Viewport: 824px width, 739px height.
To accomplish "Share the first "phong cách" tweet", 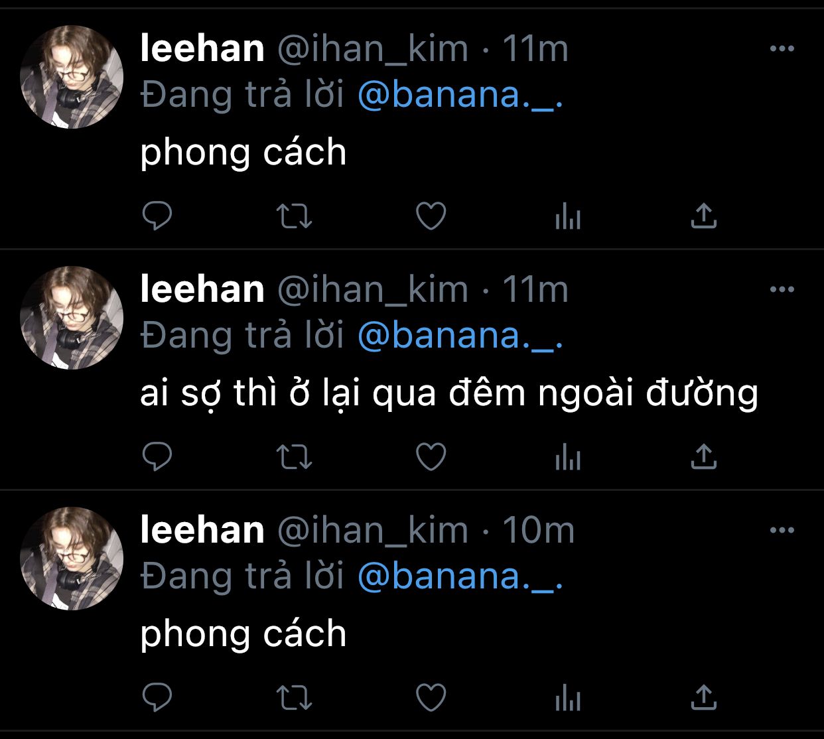I will point(703,216).
